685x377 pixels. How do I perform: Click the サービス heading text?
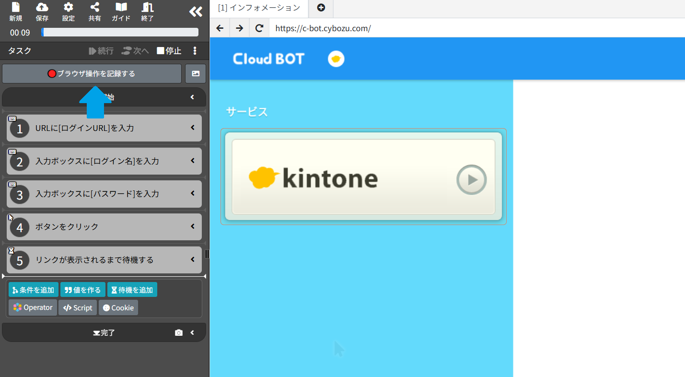click(247, 112)
